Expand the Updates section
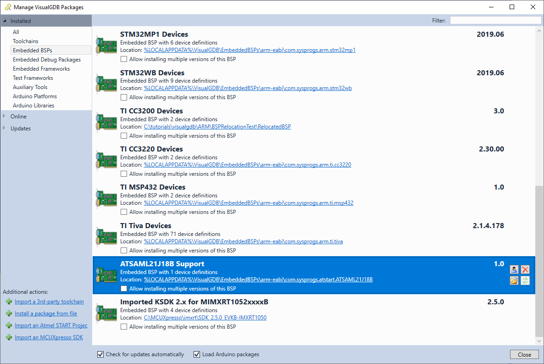The width and height of the screenshot is (544, 364). [x=4, y=128]
